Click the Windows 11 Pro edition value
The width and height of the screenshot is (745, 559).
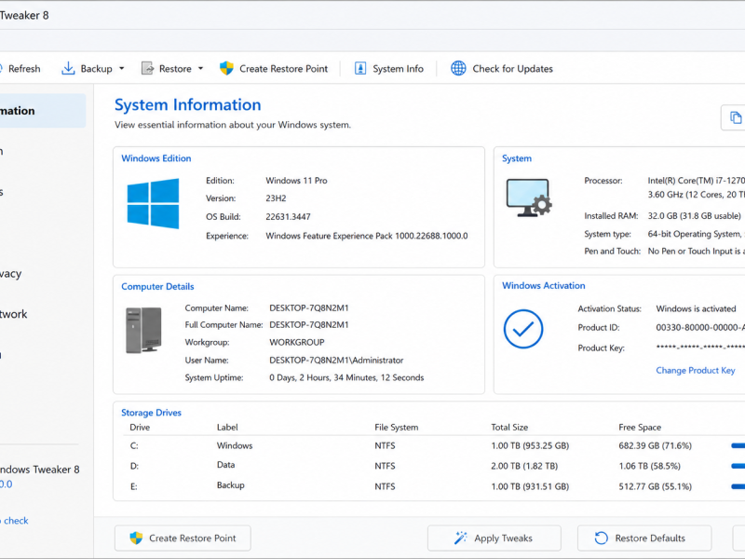coord(296,181)
